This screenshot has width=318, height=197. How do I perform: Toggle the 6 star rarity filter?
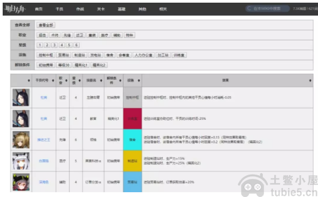[x=76, y=45]
